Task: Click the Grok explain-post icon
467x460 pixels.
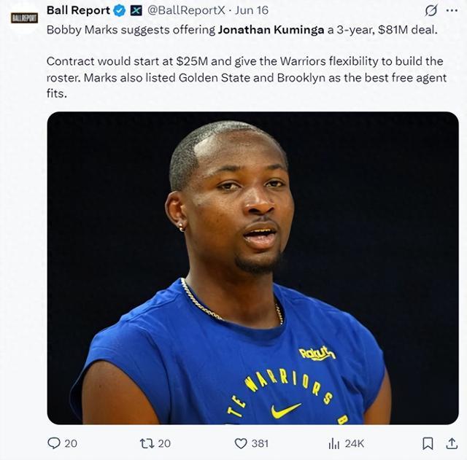Action: coord(431,10)
